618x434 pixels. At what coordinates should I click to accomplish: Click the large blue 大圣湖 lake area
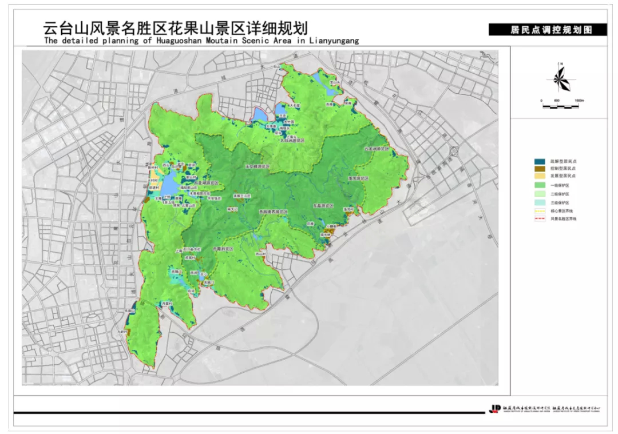169,184
